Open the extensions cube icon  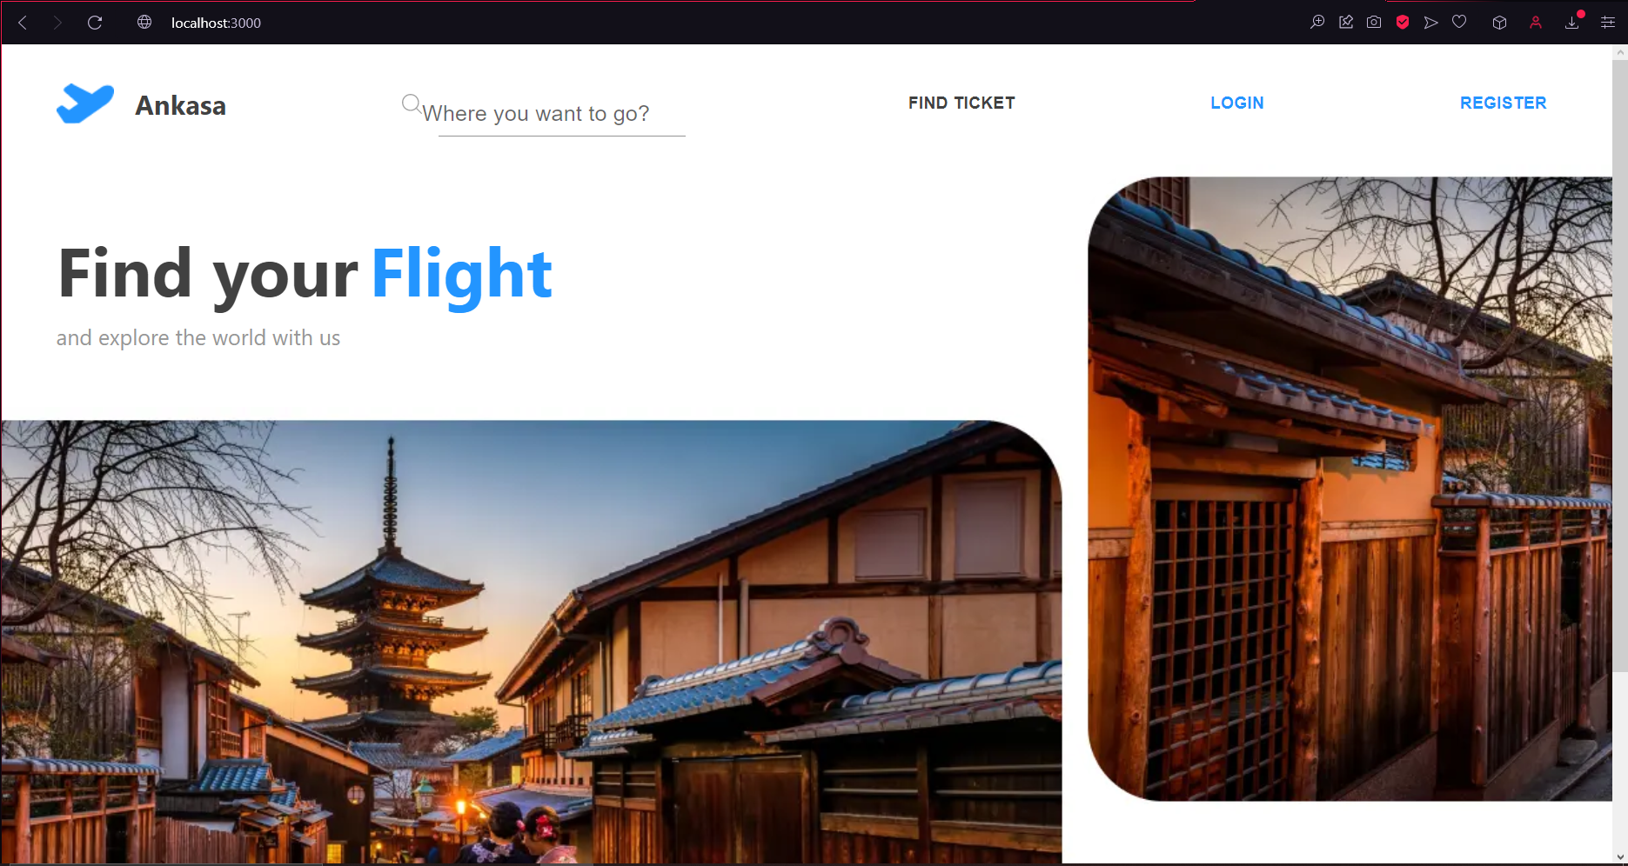[x=1499, y=23]
